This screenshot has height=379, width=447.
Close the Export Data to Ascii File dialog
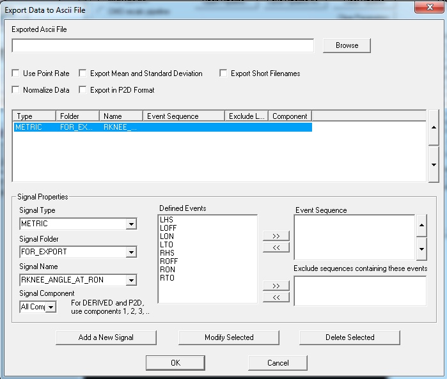click(x=430, y=7)
